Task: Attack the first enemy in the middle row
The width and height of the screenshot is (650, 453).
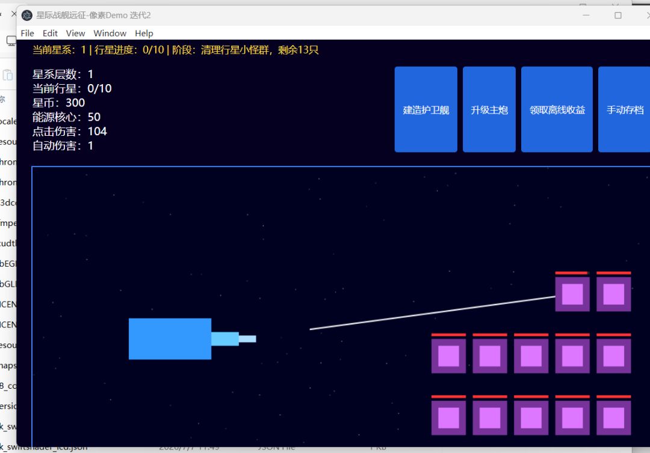Action: pos(448,356)
